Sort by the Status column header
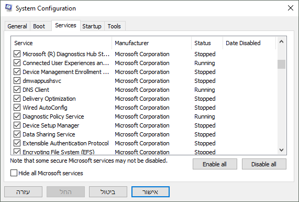 point(207,43)
